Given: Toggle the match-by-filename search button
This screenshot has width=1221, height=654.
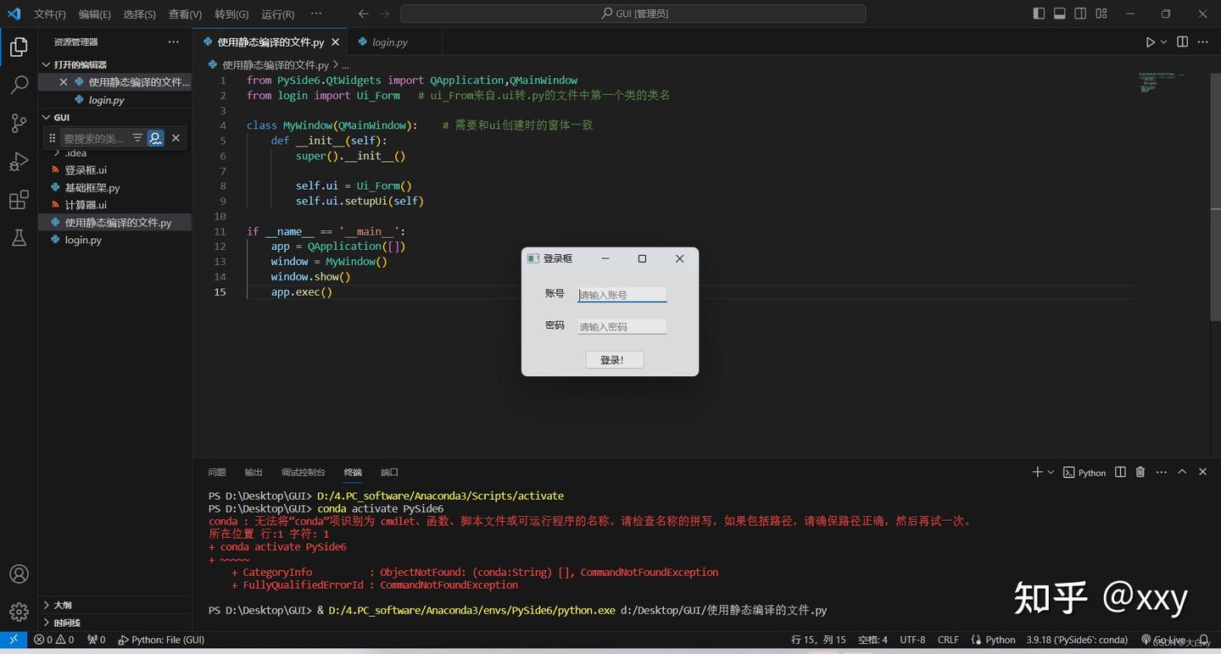Looking at the screenshot, I should coord(155,138).
